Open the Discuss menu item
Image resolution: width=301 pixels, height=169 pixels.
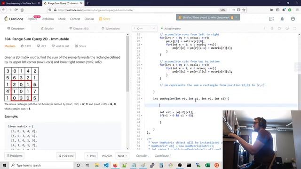89,19
